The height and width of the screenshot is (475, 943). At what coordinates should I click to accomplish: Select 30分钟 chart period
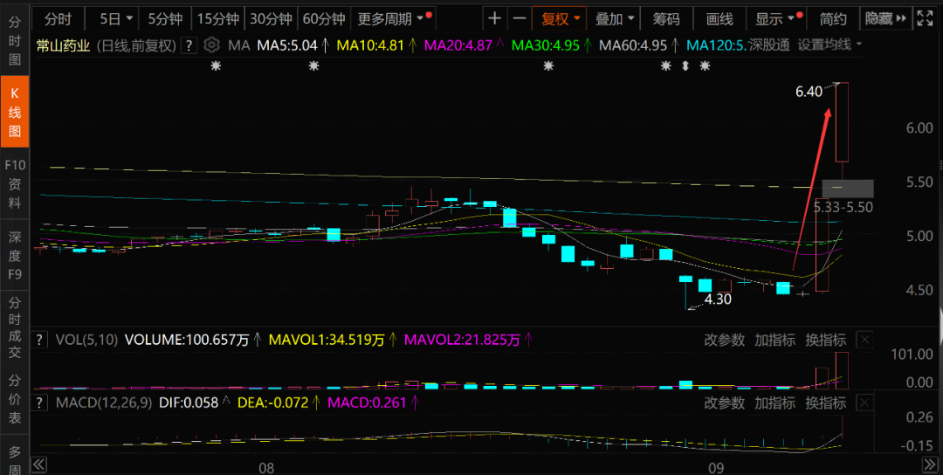[x=272, y=19]
